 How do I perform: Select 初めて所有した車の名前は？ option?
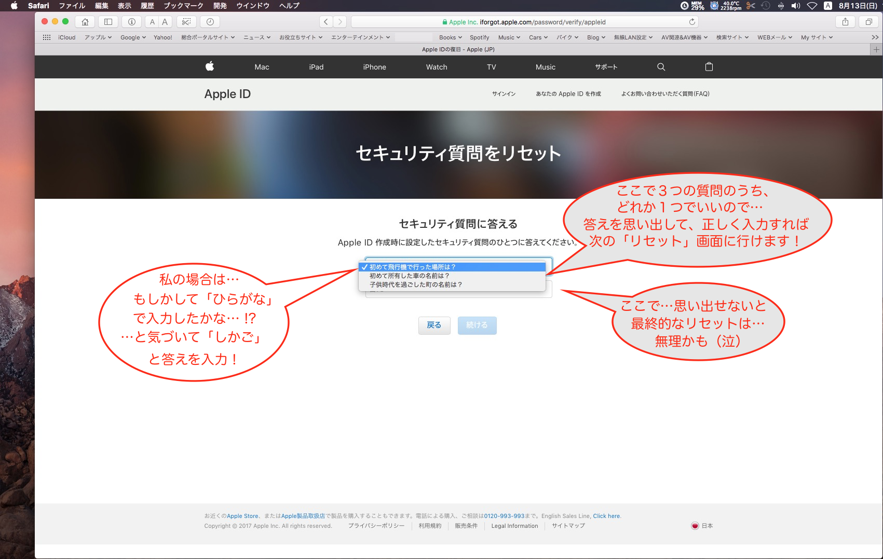452,276
